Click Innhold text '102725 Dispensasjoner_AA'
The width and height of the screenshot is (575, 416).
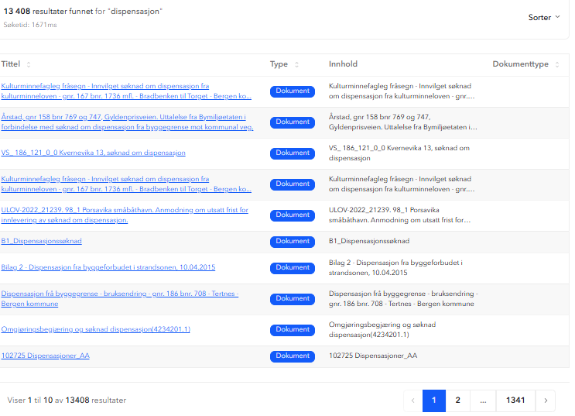(x=373, y=356)
